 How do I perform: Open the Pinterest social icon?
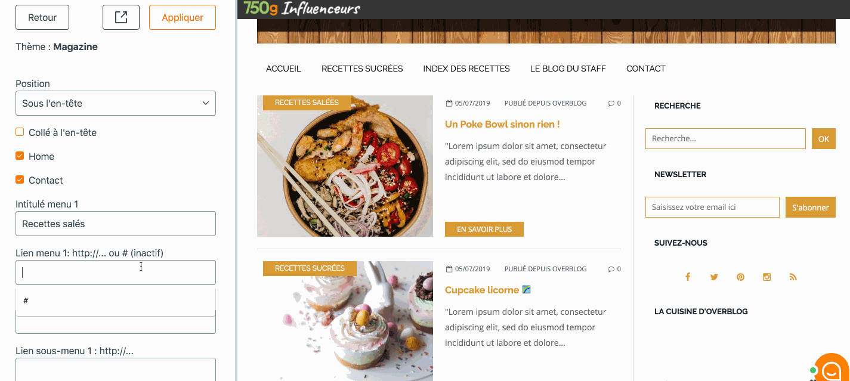tap(740, 277)
